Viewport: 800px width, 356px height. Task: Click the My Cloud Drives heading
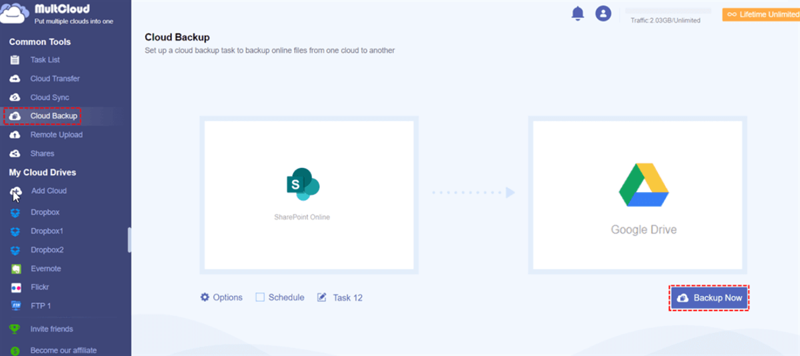(43, 172)
